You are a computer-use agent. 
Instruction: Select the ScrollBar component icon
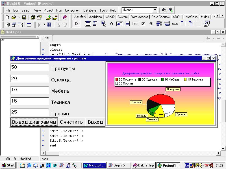pos(175,24)
